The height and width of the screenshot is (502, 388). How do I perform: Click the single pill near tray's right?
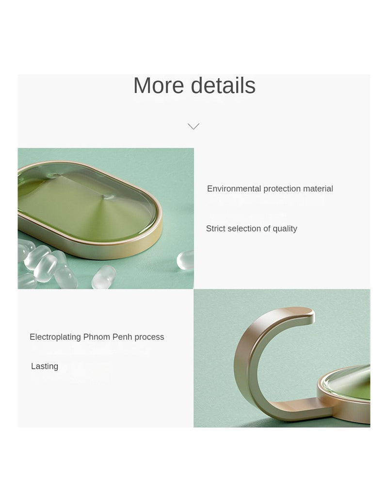186,260
